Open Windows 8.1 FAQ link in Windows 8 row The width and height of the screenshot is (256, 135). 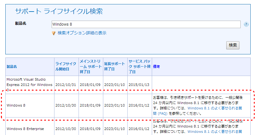[197, 111]
